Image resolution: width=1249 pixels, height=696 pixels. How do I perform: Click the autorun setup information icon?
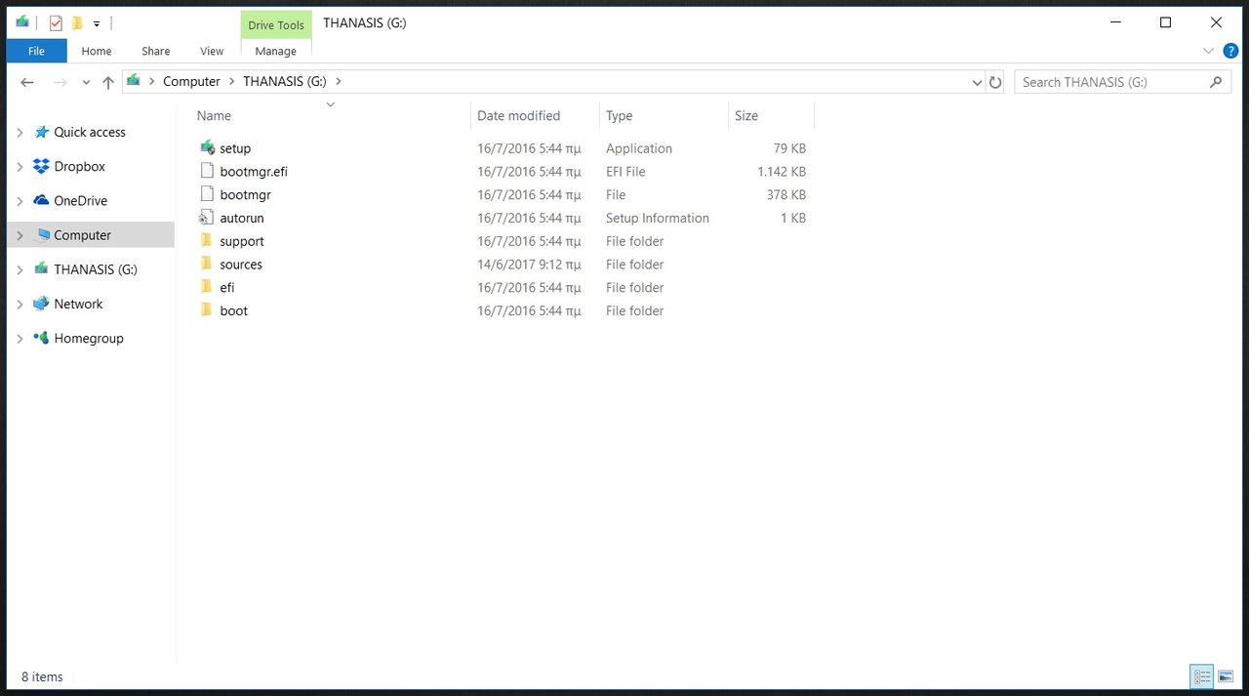pos(206,218)
